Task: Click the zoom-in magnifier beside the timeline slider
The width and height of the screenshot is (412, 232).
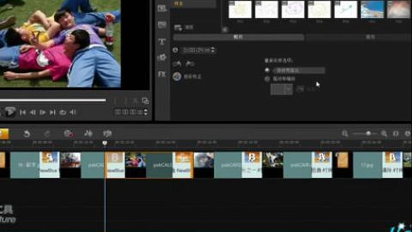Action: coord(383,133)
